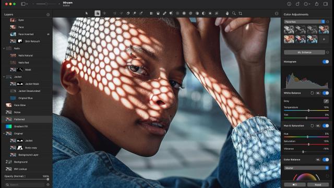Click the layer filter icon beside Search
Viewport: 334px width, 188px height.
(x=48, y=184)
